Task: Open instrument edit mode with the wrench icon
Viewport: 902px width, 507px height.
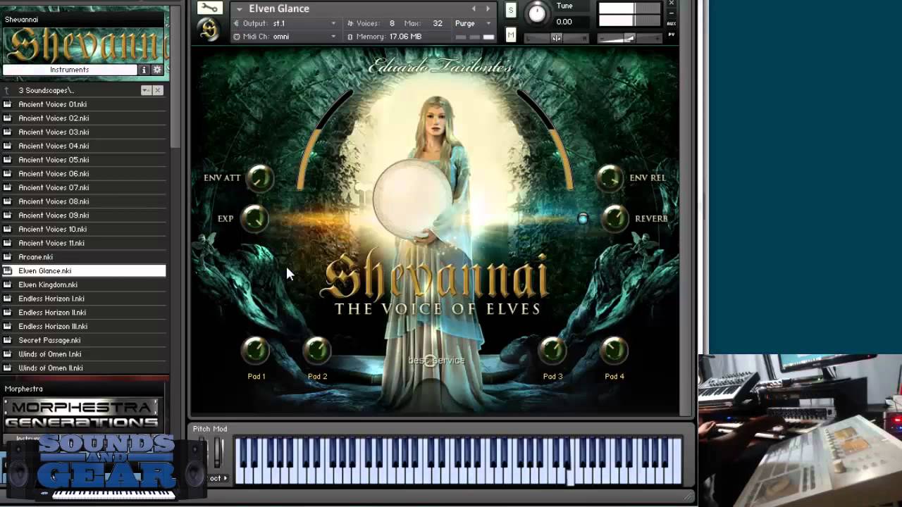Action: click(209, 8)
